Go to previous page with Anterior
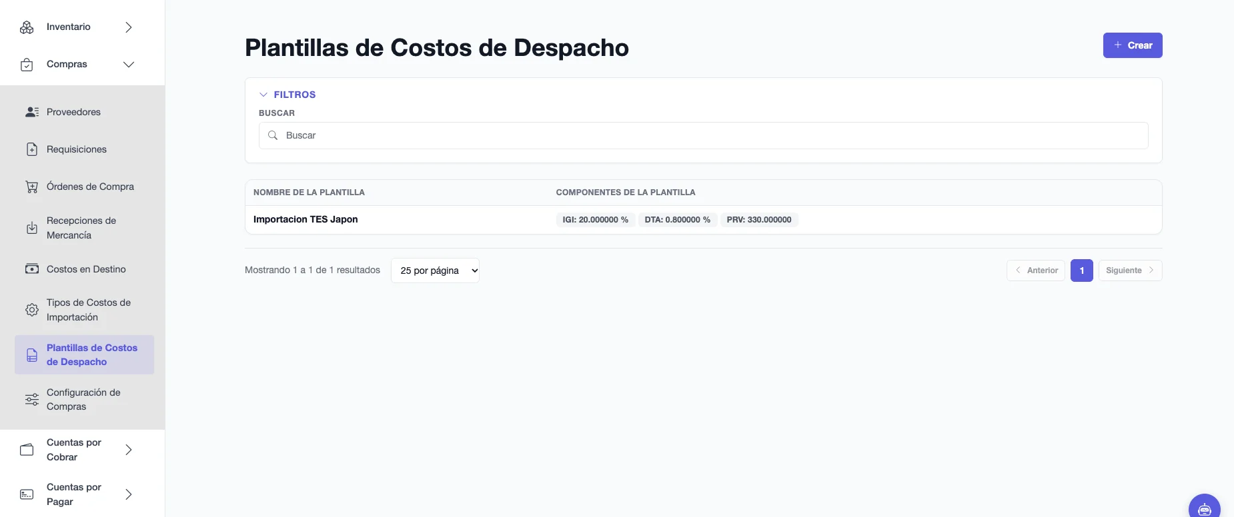 coord(1036,270)
